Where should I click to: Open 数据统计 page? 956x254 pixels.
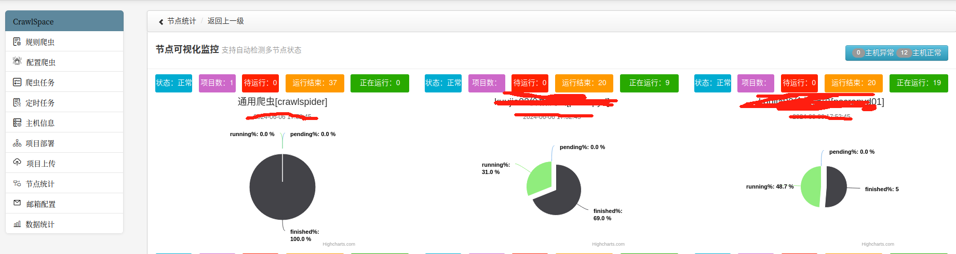coord(64,224)
